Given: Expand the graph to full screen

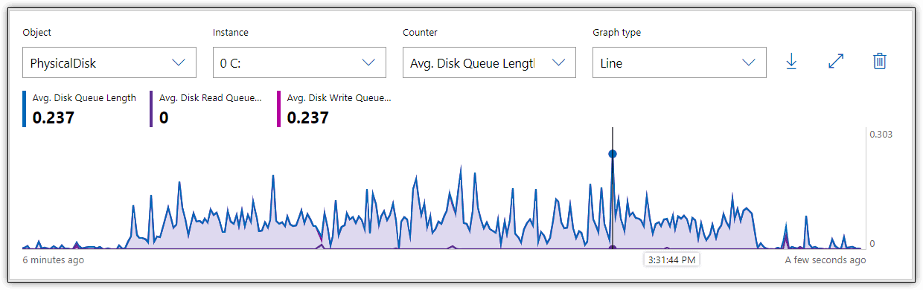Looking at the screenshot, I should coord(836,62).
